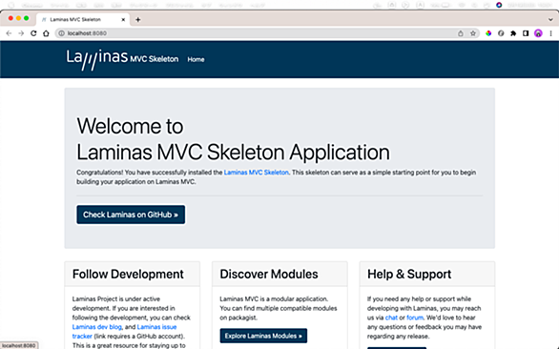Open the chat support link
Image resolution: width=559 pixels, height=349 pixels.
click(391, 318)
